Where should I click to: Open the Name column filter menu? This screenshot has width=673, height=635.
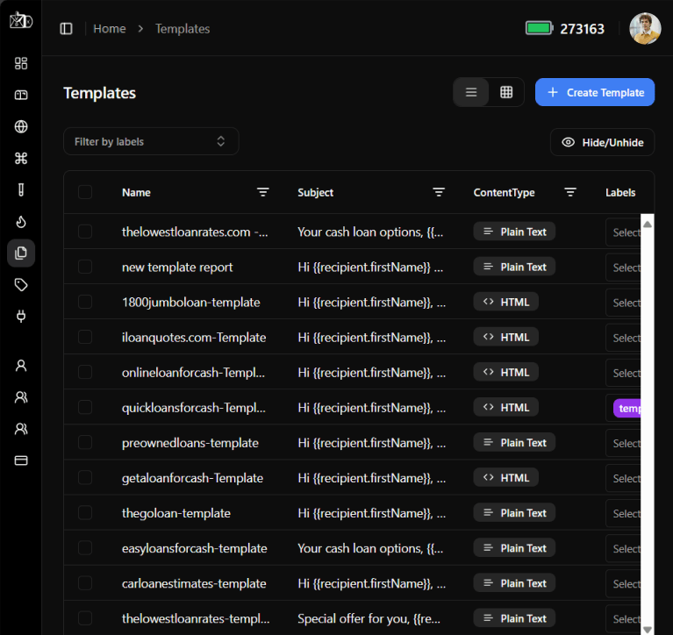[x=262, y=192]
